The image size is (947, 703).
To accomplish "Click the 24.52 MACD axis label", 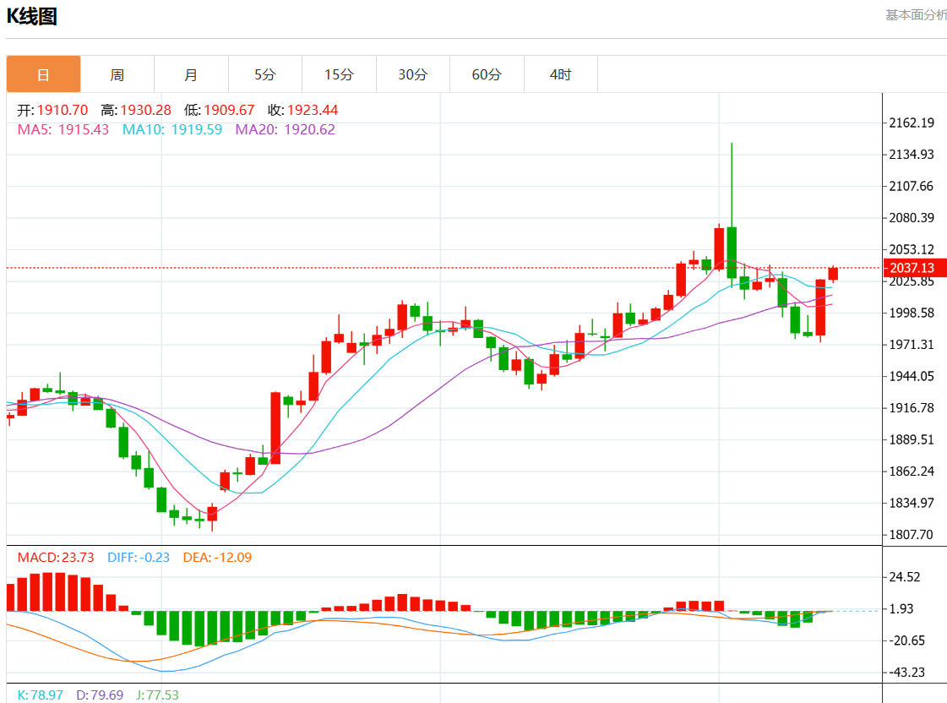I will (904, 577).
